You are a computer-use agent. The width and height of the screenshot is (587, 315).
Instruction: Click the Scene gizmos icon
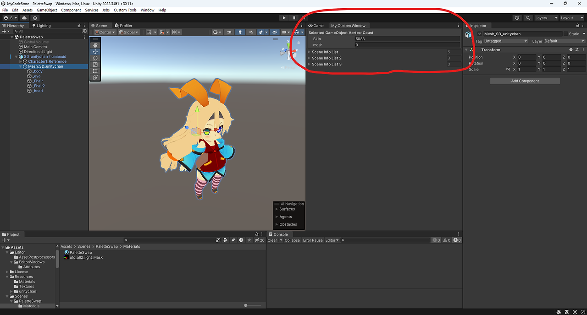[x=296, y=32]
